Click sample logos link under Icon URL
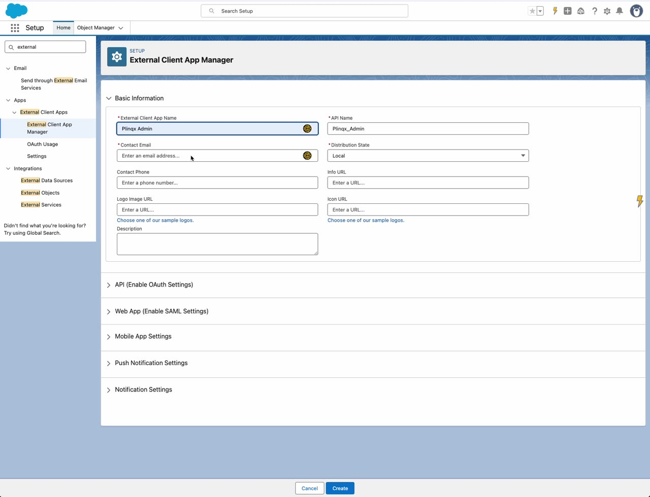This screenshot has width=650, height=497. (366, 221)
